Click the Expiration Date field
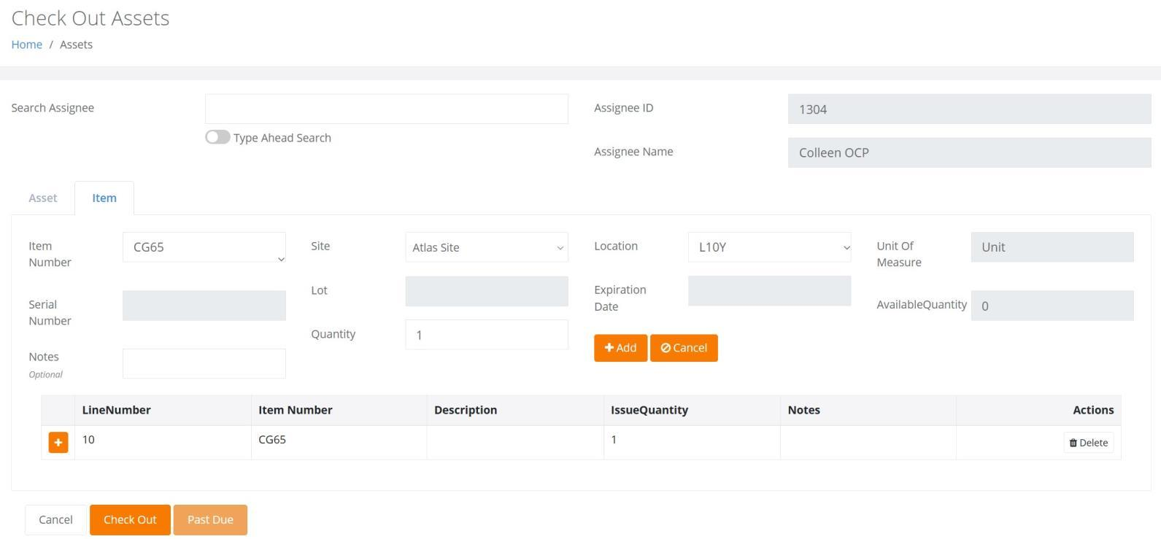The height and width of the screenshot is (539, 1161). point(769,291)
